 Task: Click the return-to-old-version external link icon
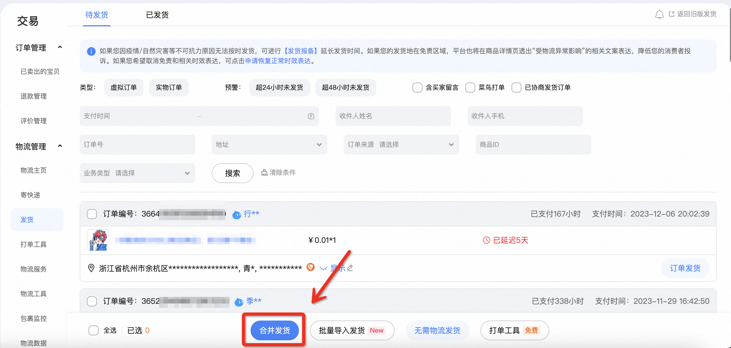[x=671, y=14]
